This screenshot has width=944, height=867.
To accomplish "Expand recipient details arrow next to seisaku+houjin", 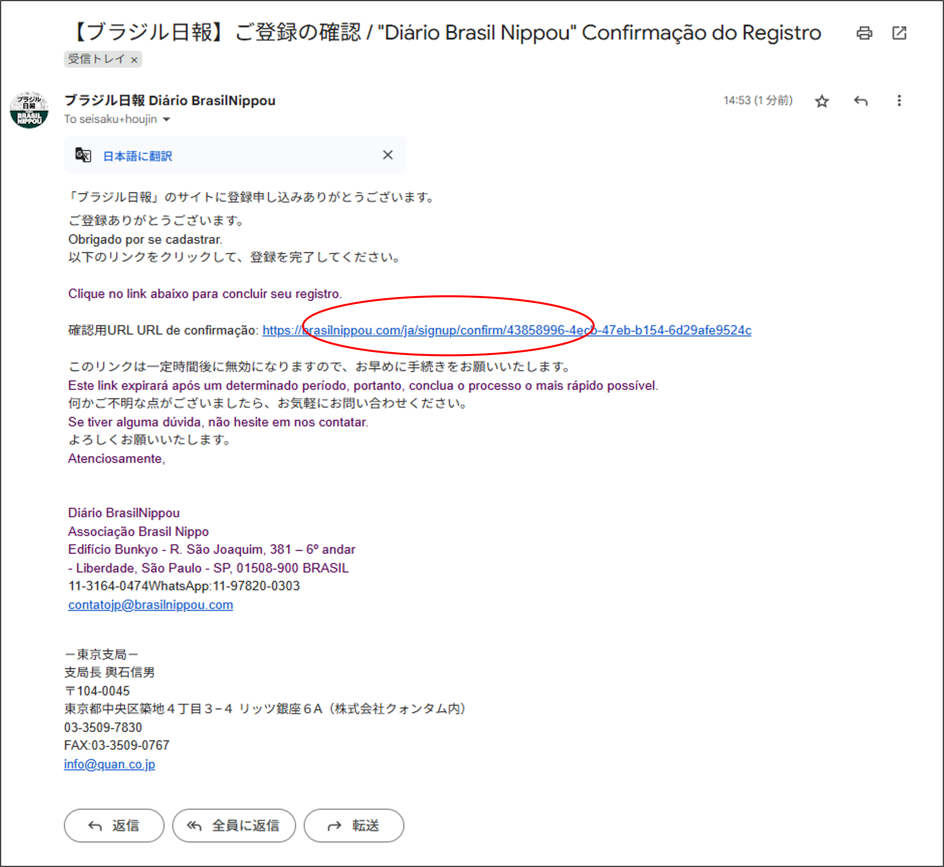I will point(166,120).
